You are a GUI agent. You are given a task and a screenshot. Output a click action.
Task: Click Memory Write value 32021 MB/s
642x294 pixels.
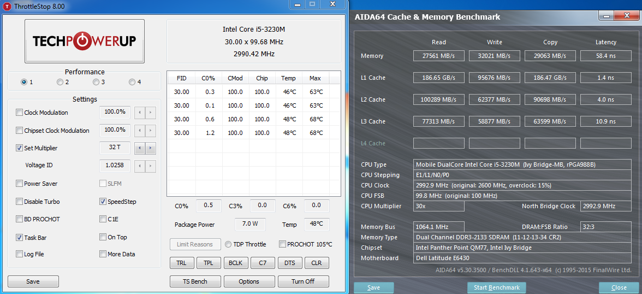pyautogui.click(x=495, y=56)
